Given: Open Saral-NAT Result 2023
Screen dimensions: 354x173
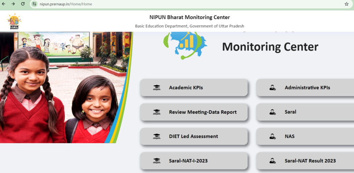Looking at the screenshot, I should pyautogui.click(x=310, y=161).
